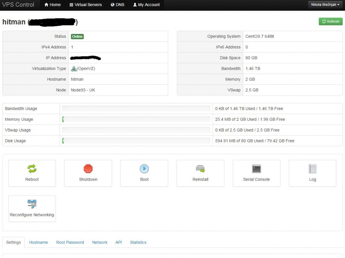Click the '2 GB' memory value

(x=250, y=79)
